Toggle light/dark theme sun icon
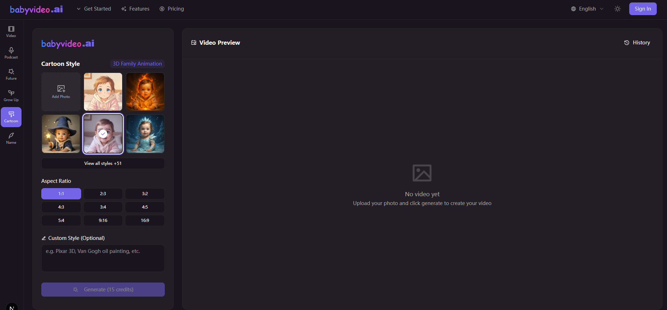 click(617, 9)
